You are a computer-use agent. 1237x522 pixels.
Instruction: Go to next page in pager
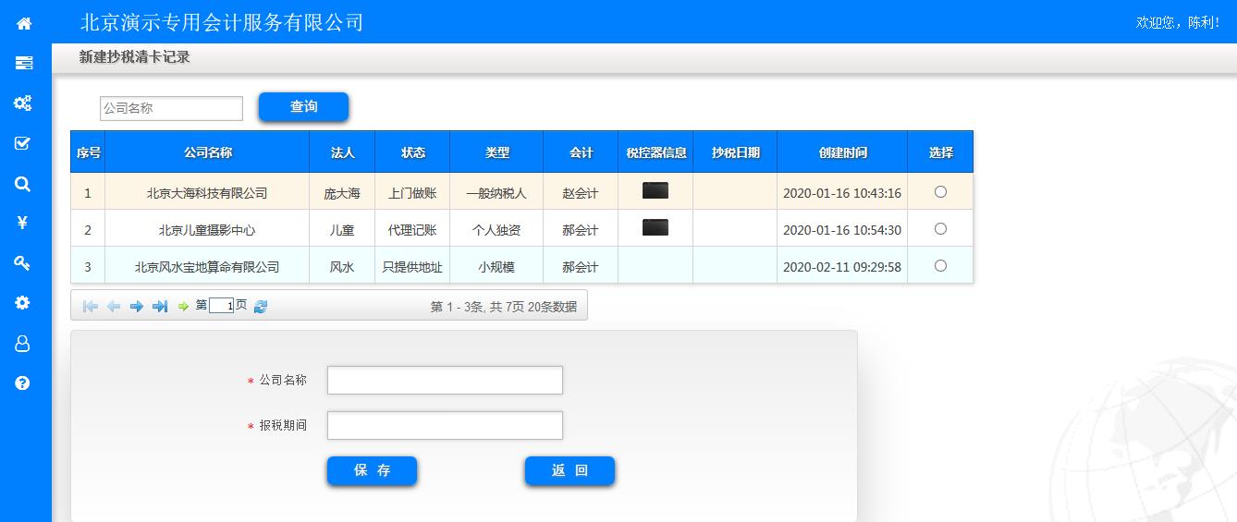[x=137, y=306]
